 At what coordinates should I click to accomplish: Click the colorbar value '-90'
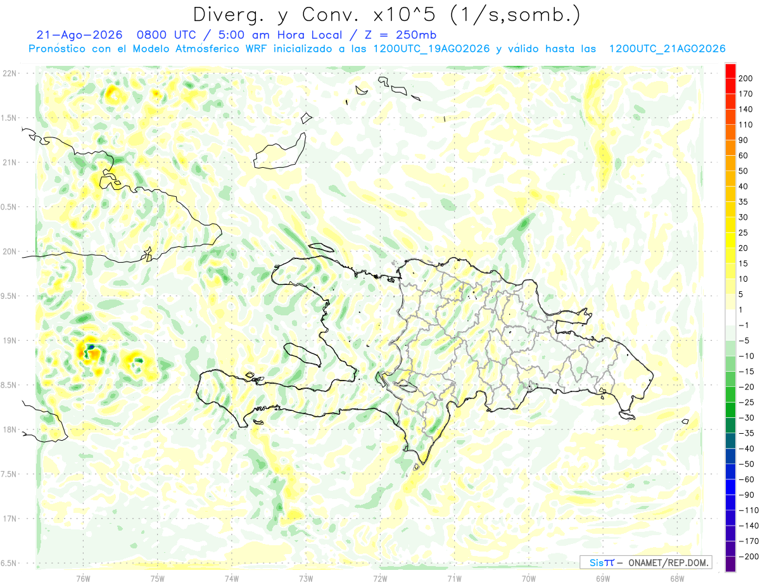pos(746,495)
